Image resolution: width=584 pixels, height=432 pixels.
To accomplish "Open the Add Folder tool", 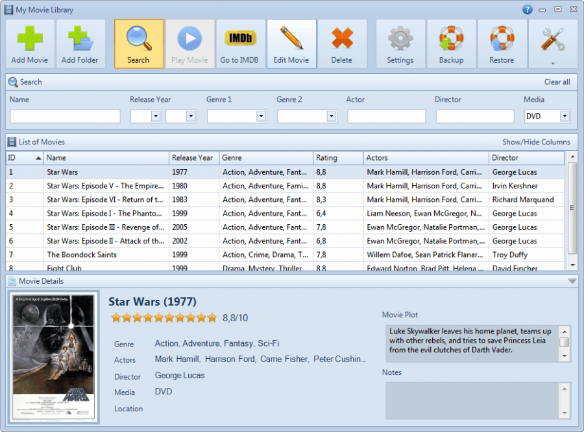I will tap(80, 37).
